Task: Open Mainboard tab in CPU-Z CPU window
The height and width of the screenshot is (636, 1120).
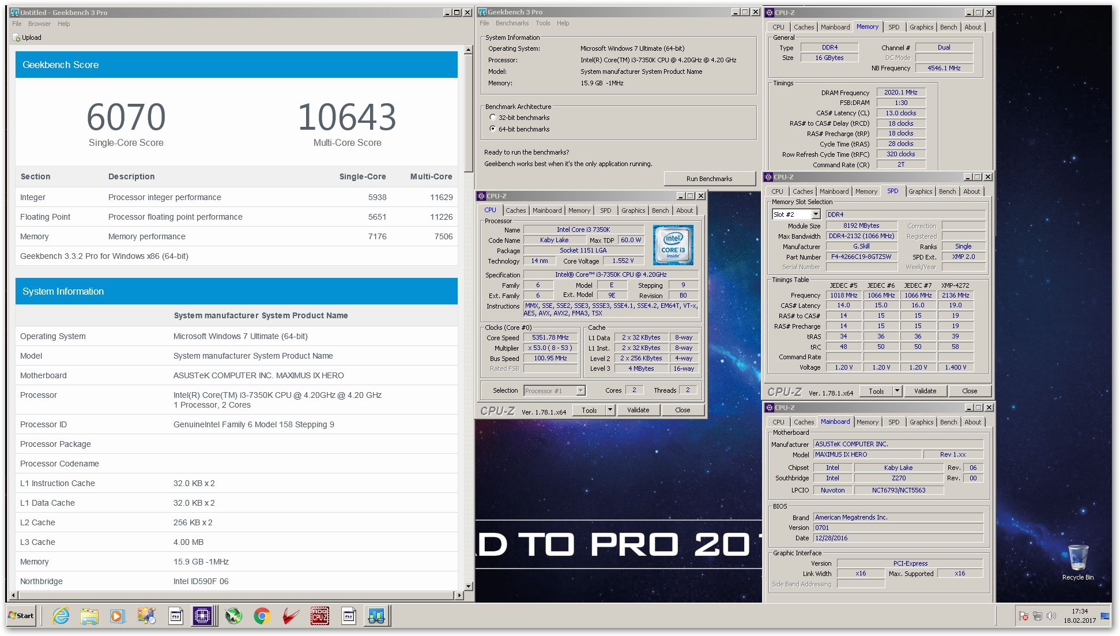Action: point(546,210)
